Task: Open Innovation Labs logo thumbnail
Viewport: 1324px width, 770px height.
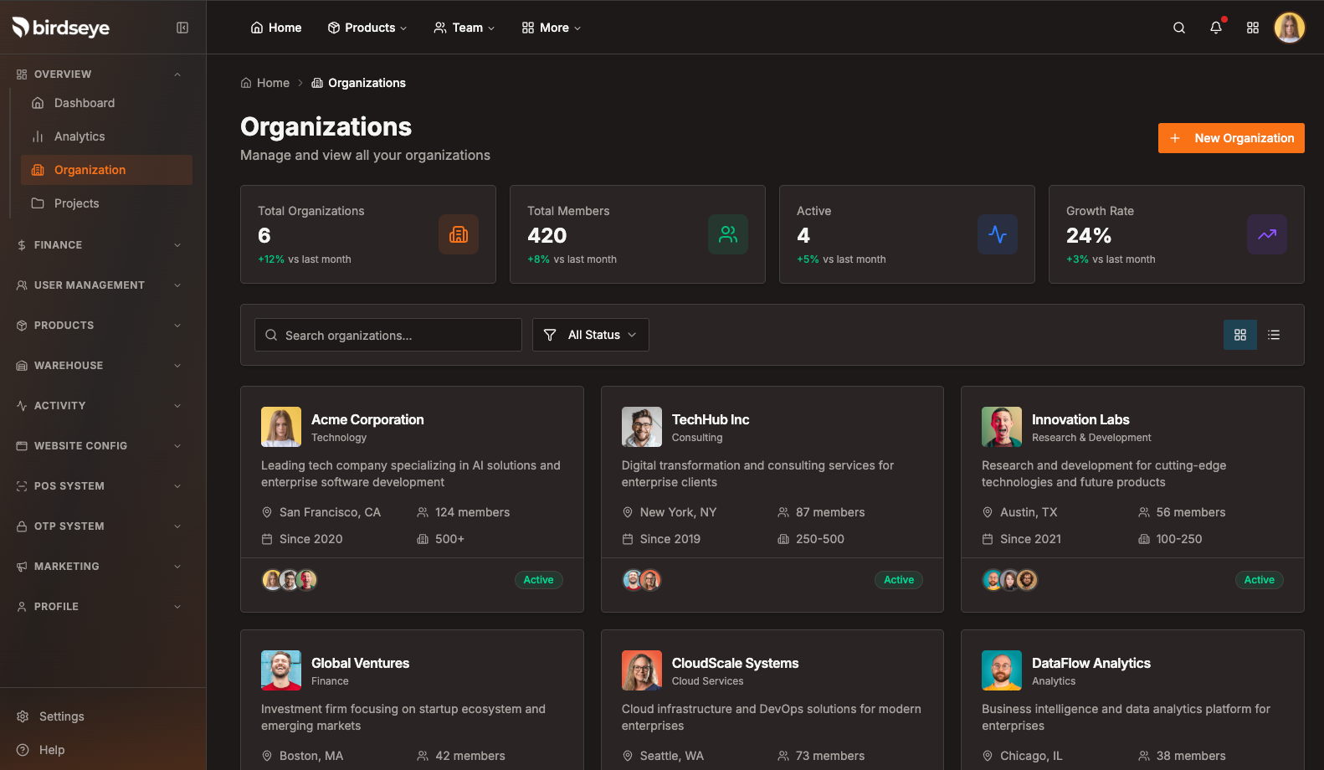Action: 1002,427
